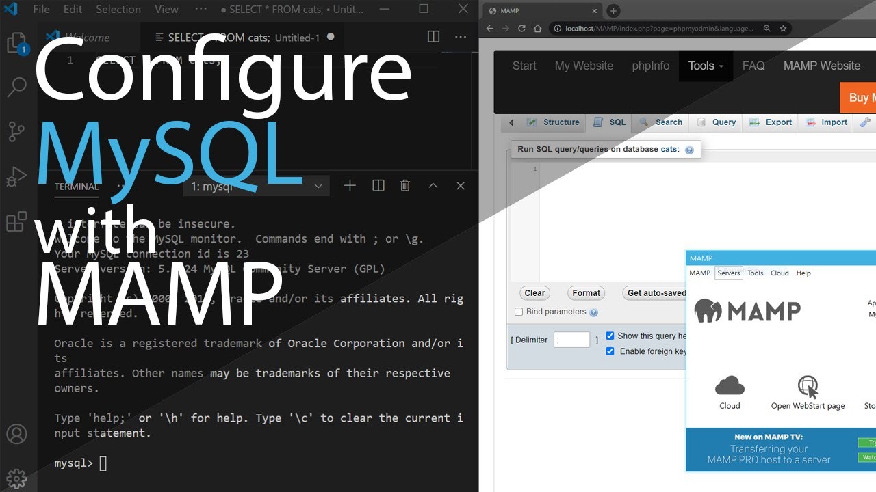Go back in the browser
876x492 pixels.
pos(489,29)
